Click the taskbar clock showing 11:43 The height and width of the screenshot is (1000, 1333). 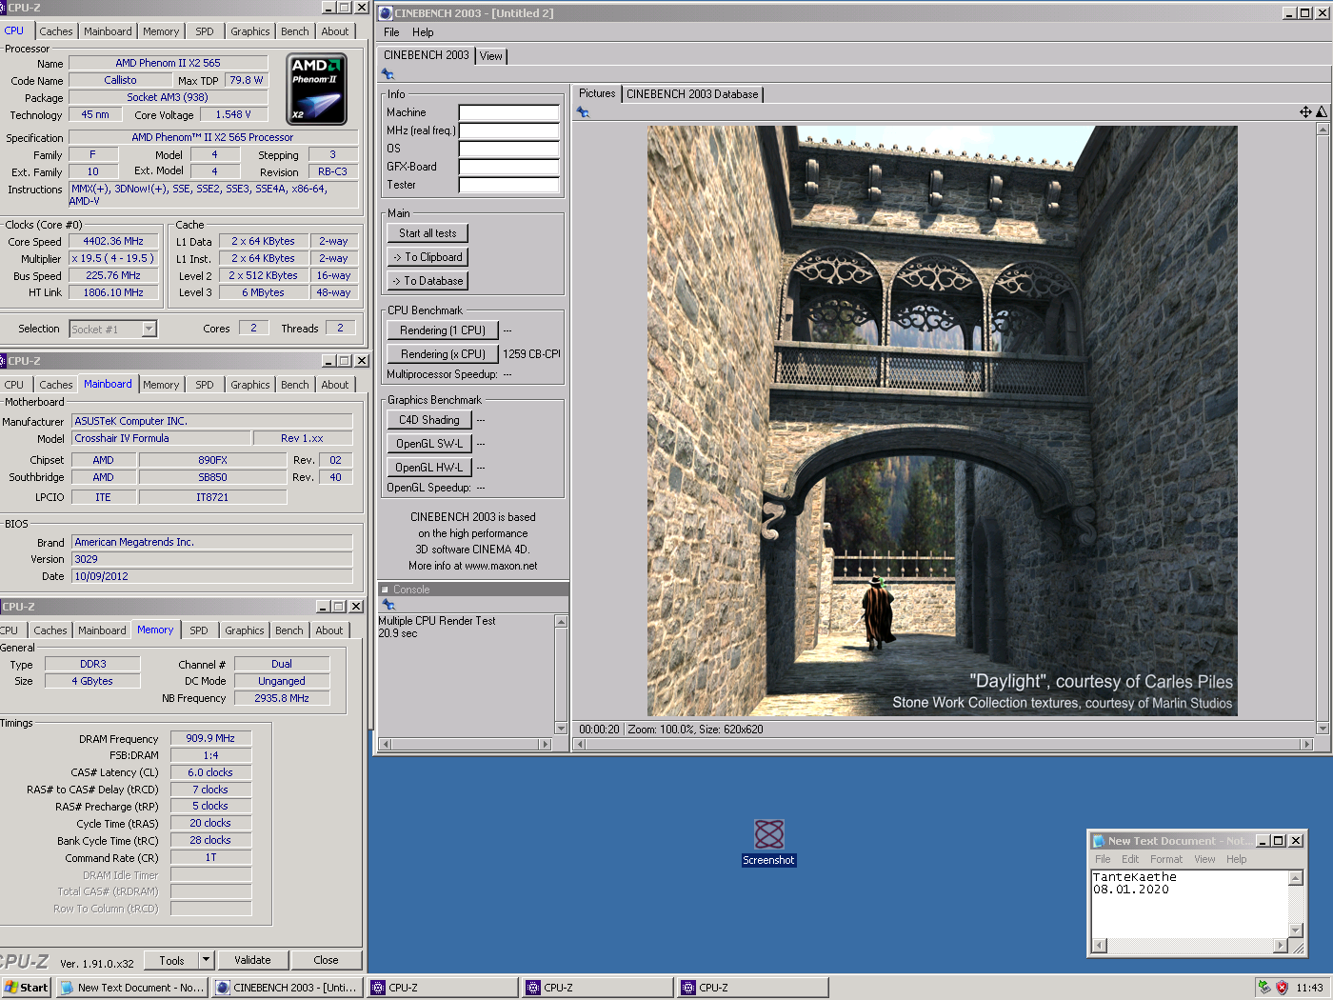pyautogui.click(x=1309, y=988)
